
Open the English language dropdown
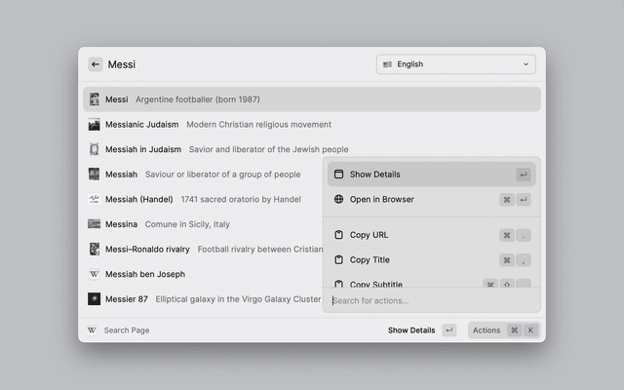[x=455, y=64]
